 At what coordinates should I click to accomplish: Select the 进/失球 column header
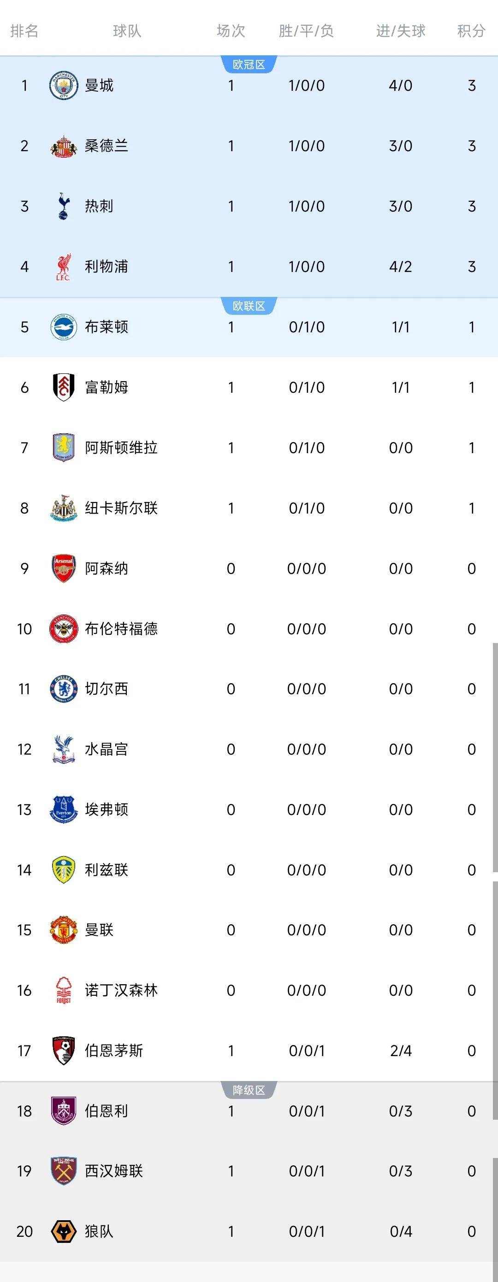401,31
